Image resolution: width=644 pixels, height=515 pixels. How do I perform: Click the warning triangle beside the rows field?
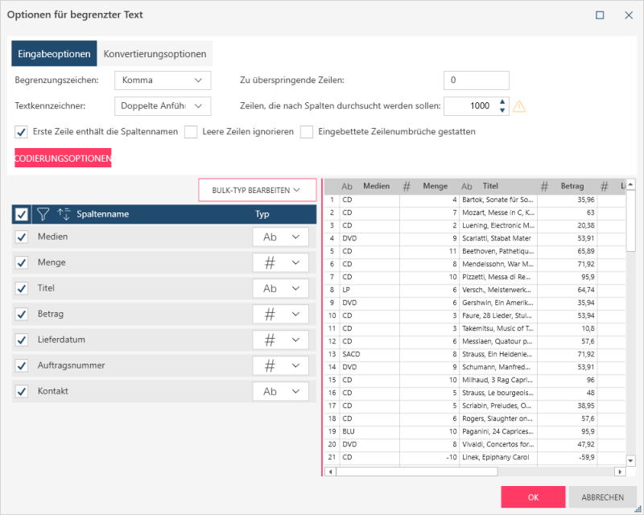[x=519, y=106]
